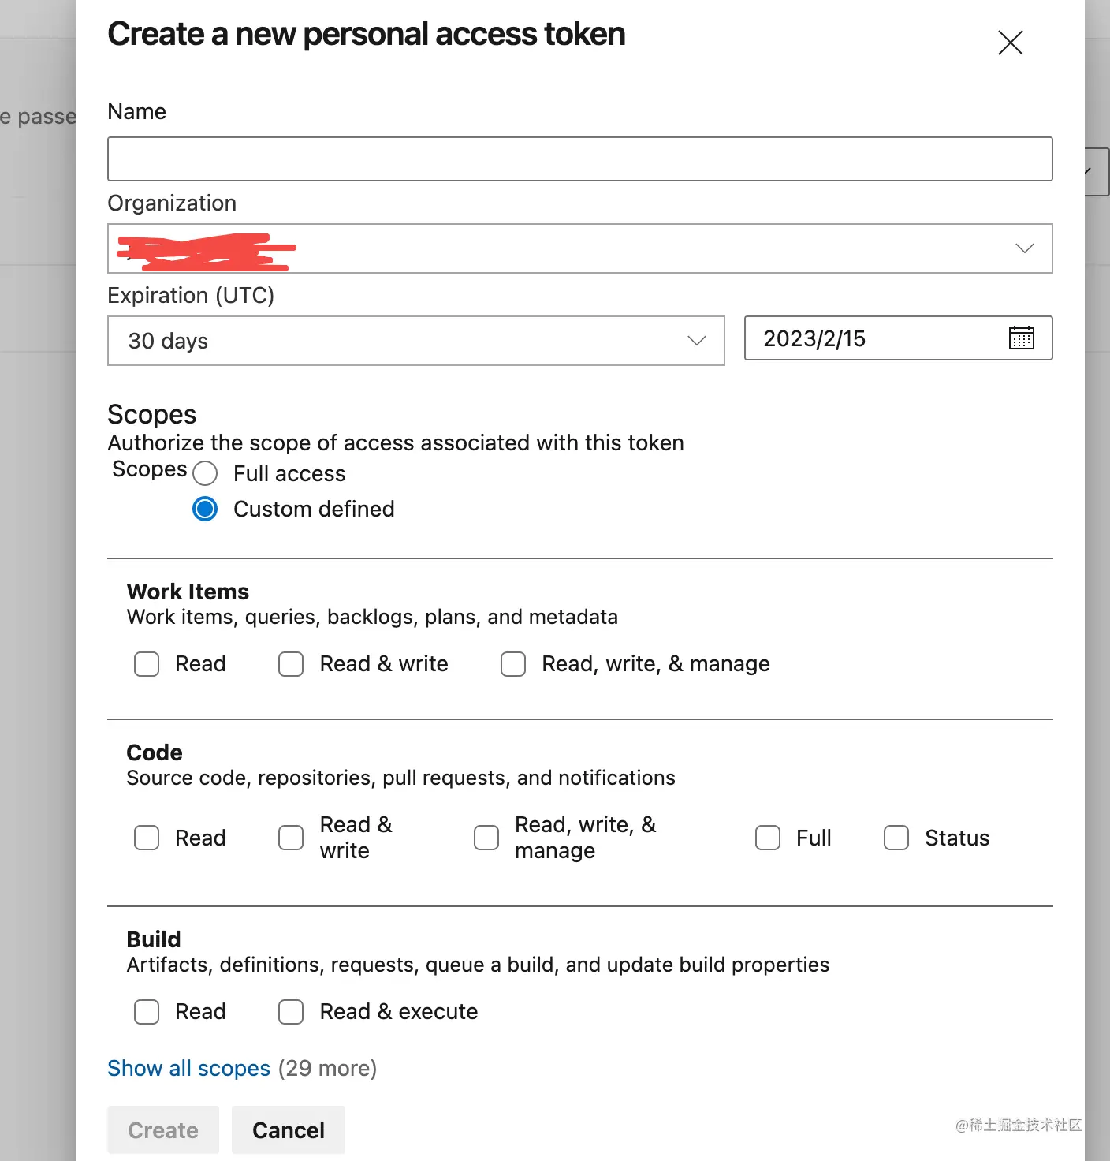Enable Build Read & execute scope
The width and height of the screenshot is (1110, 1161).
point(291,1012)
